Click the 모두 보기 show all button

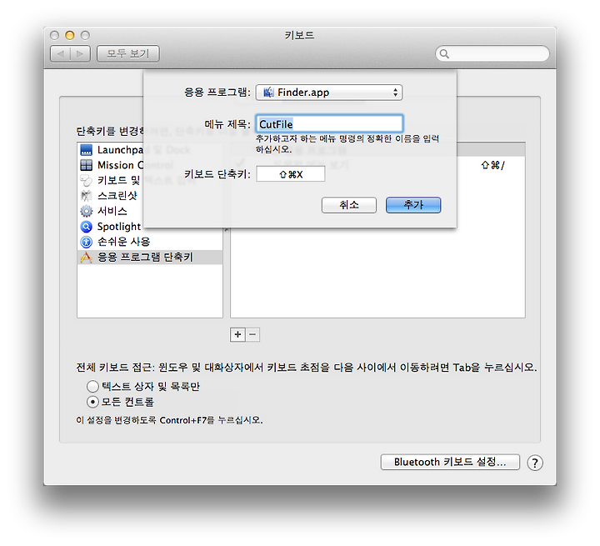[128, 53]
